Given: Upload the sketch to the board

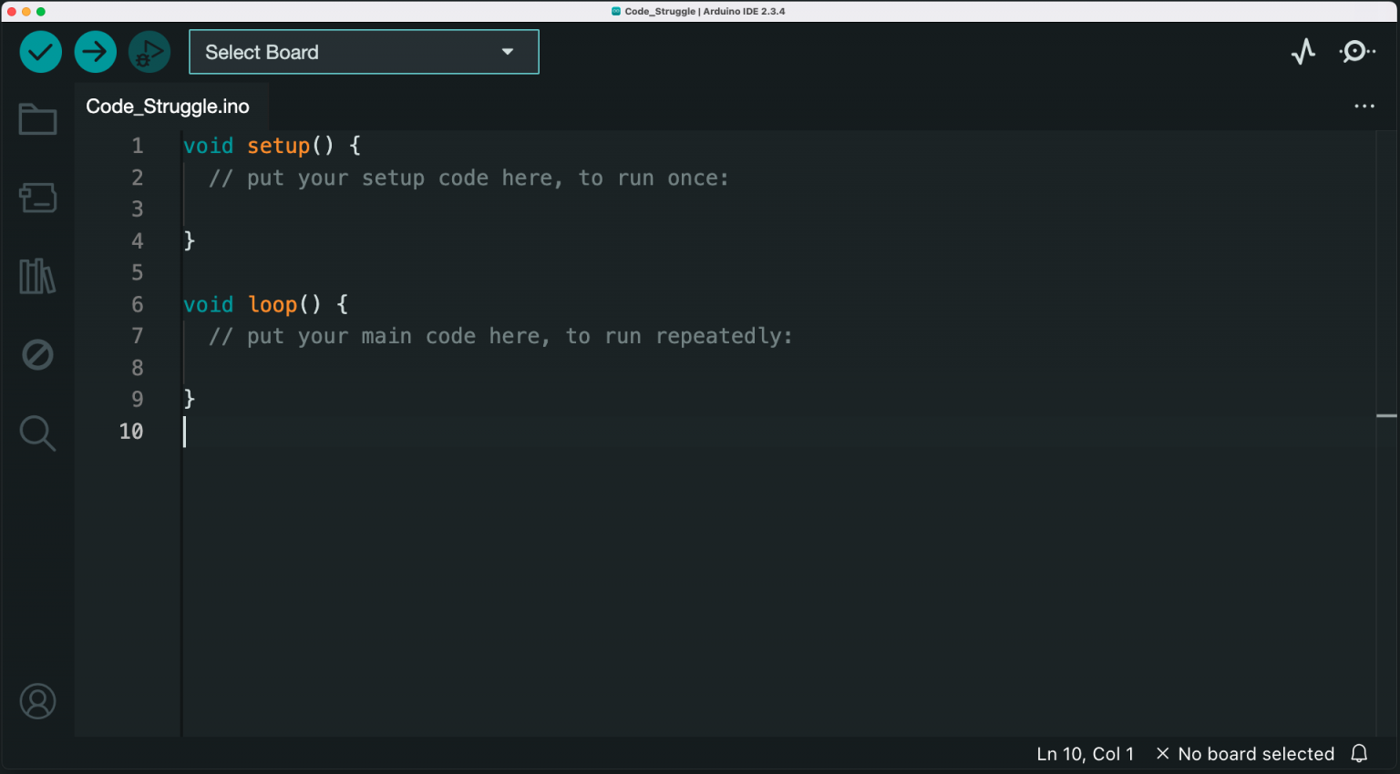Looking at the screenshot, I should [95, 52].
